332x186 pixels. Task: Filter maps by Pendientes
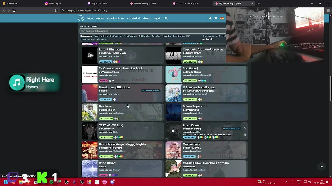tap(179, 36)
